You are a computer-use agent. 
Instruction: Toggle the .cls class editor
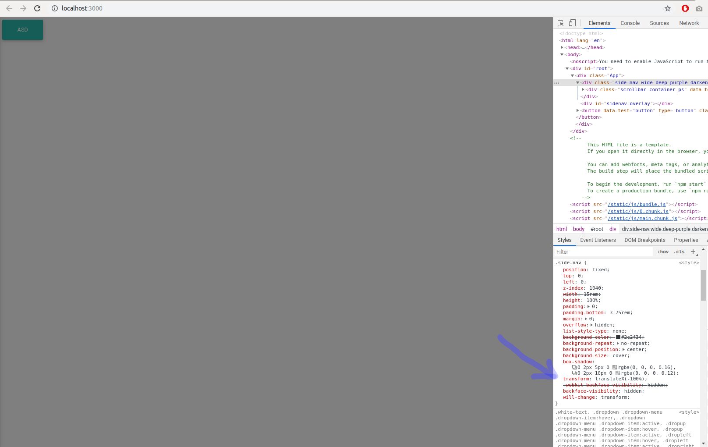pyautogui.click(x=679, y=252)
